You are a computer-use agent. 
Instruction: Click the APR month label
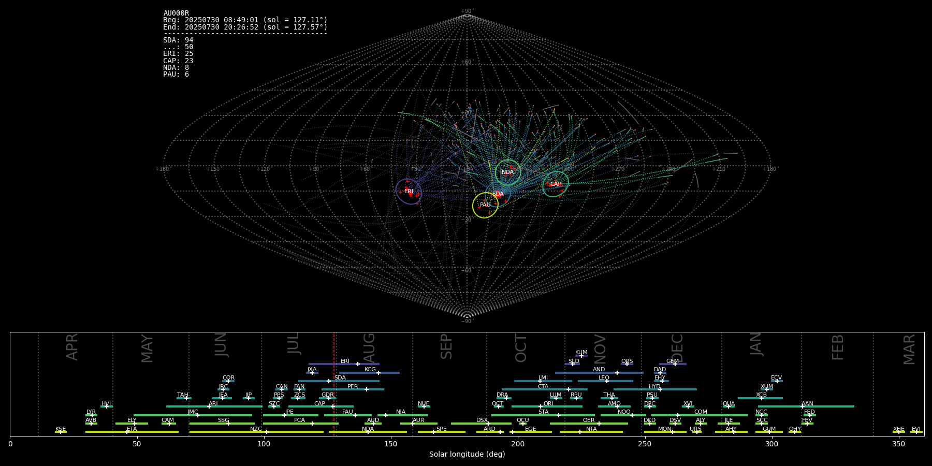click(x=72, y=347)
